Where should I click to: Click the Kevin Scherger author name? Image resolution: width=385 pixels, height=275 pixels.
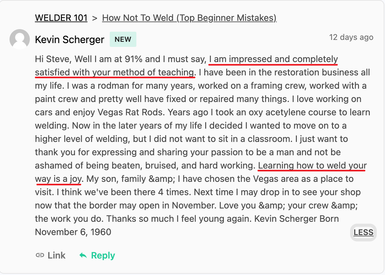(x=69, y=40)
